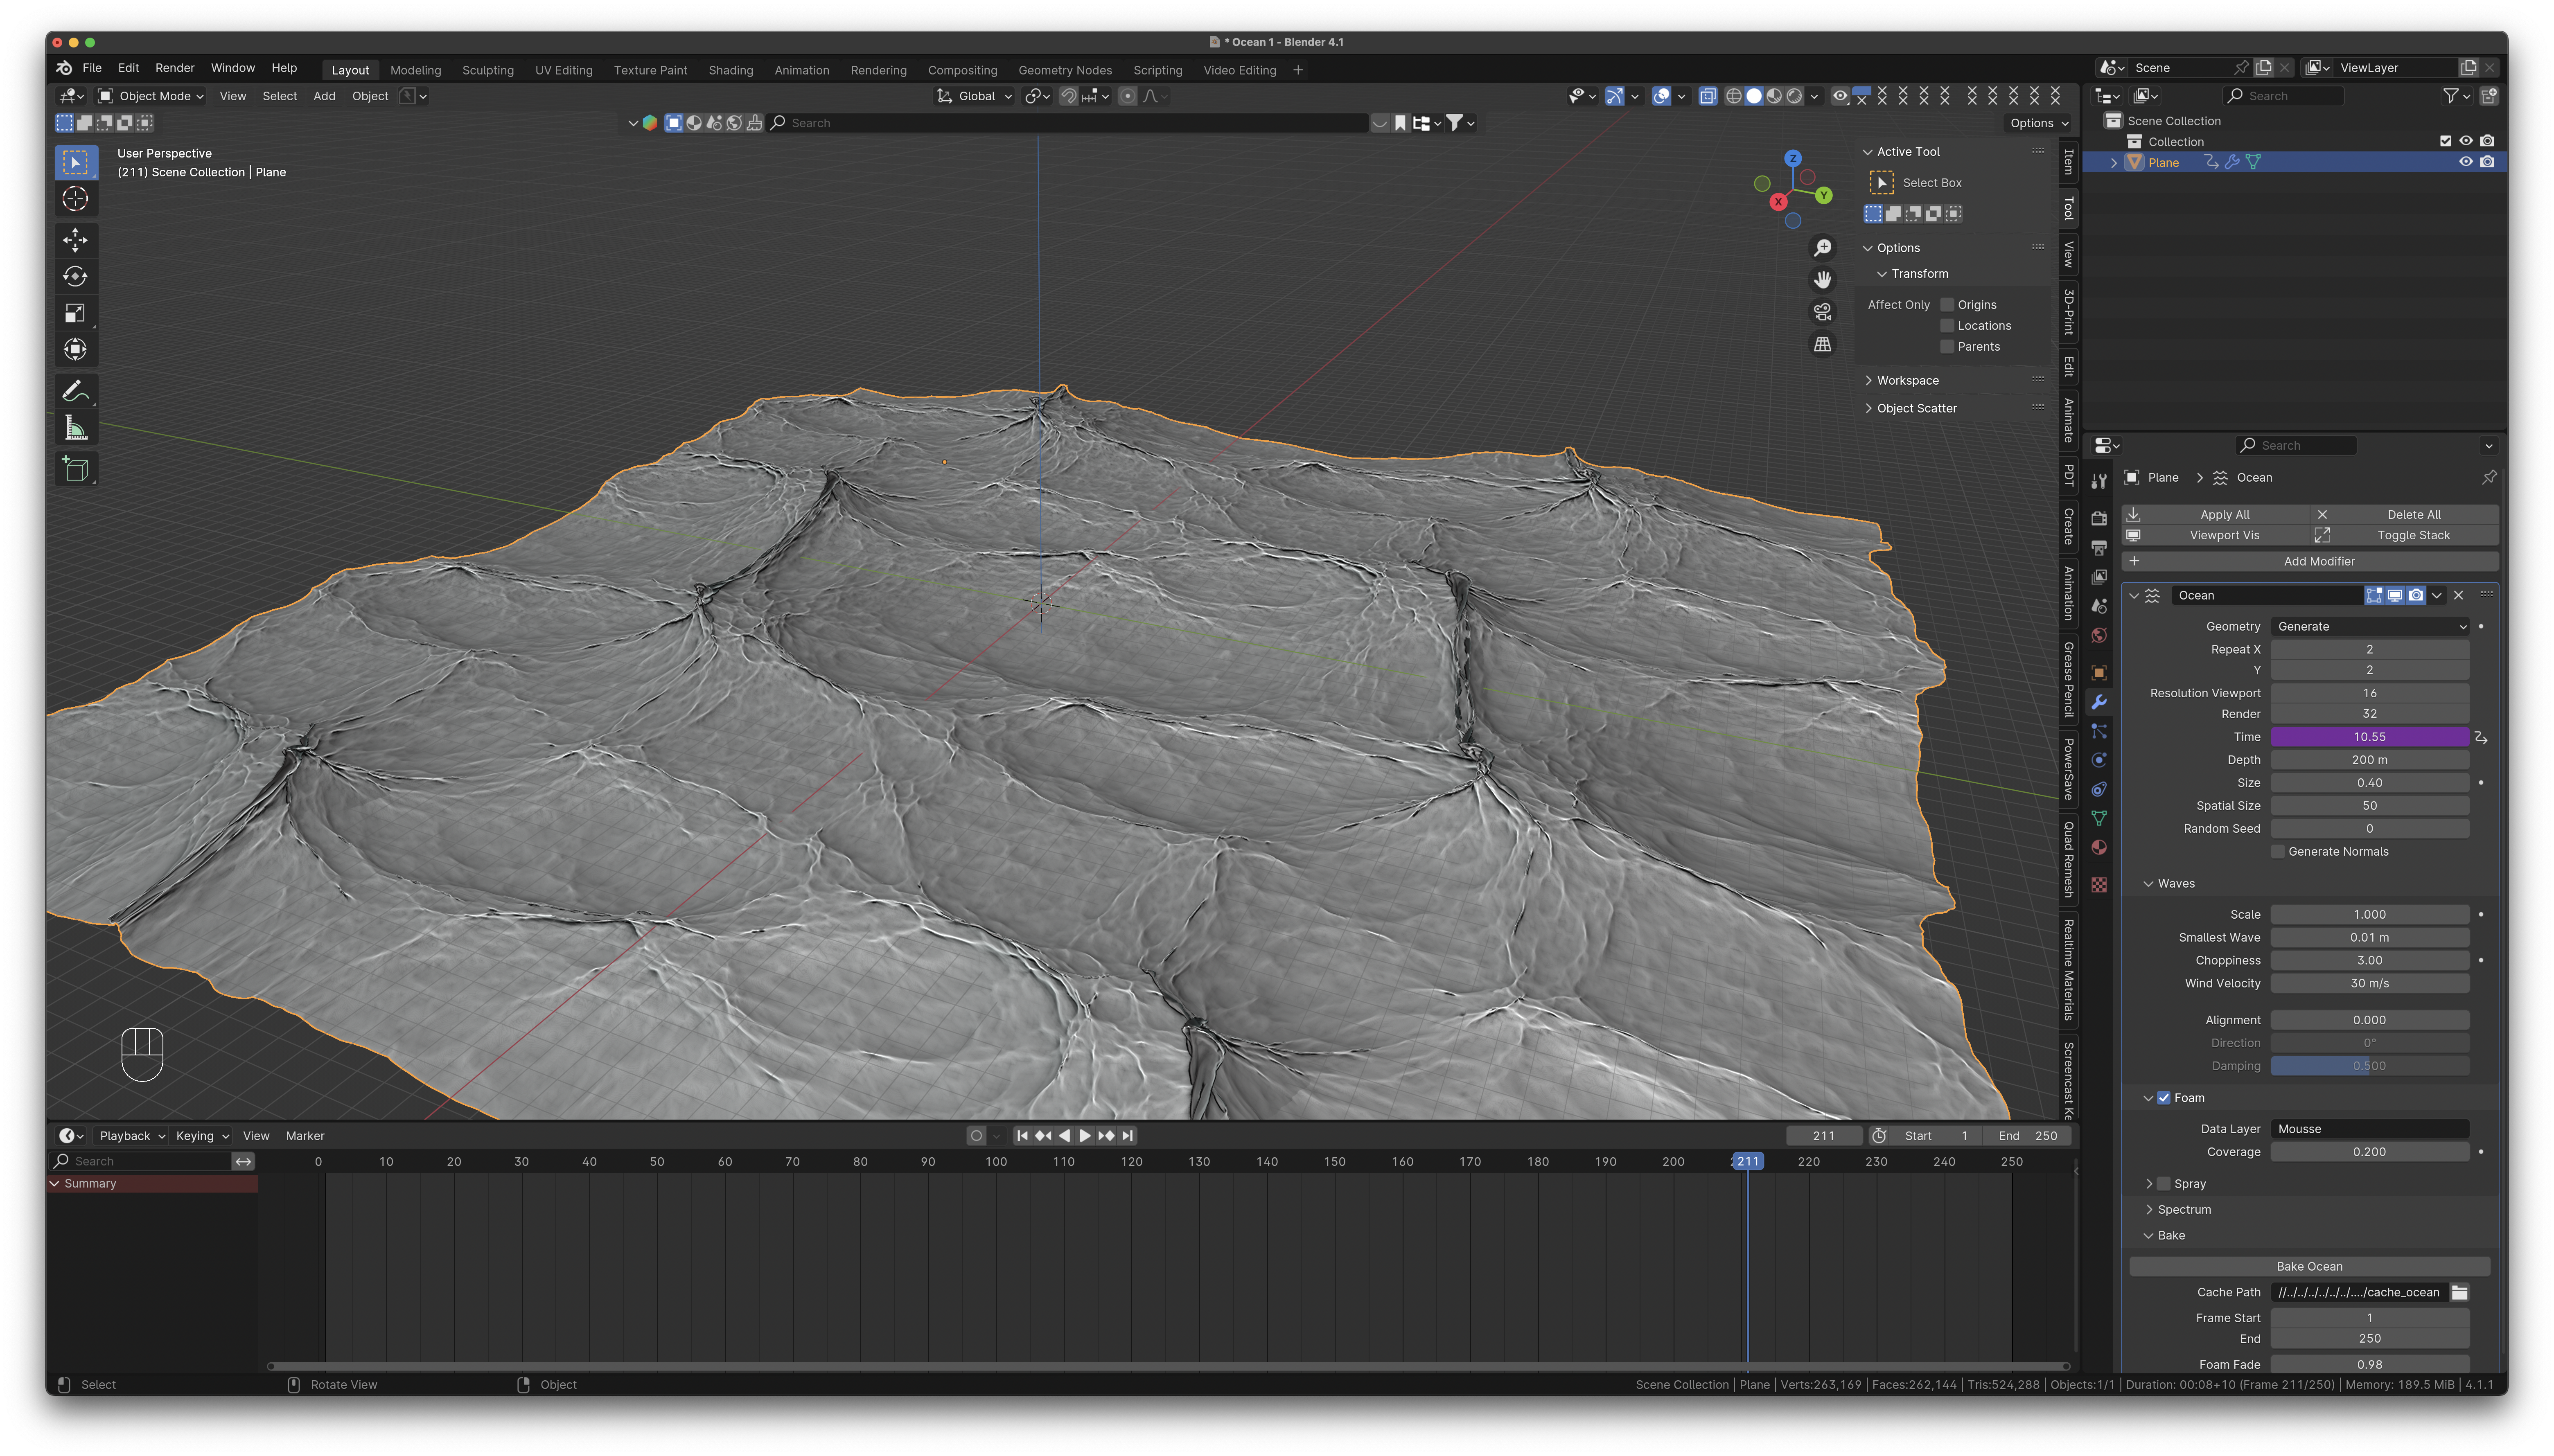This screenshot has height=1456, width=2554.
Task: Click the Coverage value slider
Action: tap(2370, 1152)
